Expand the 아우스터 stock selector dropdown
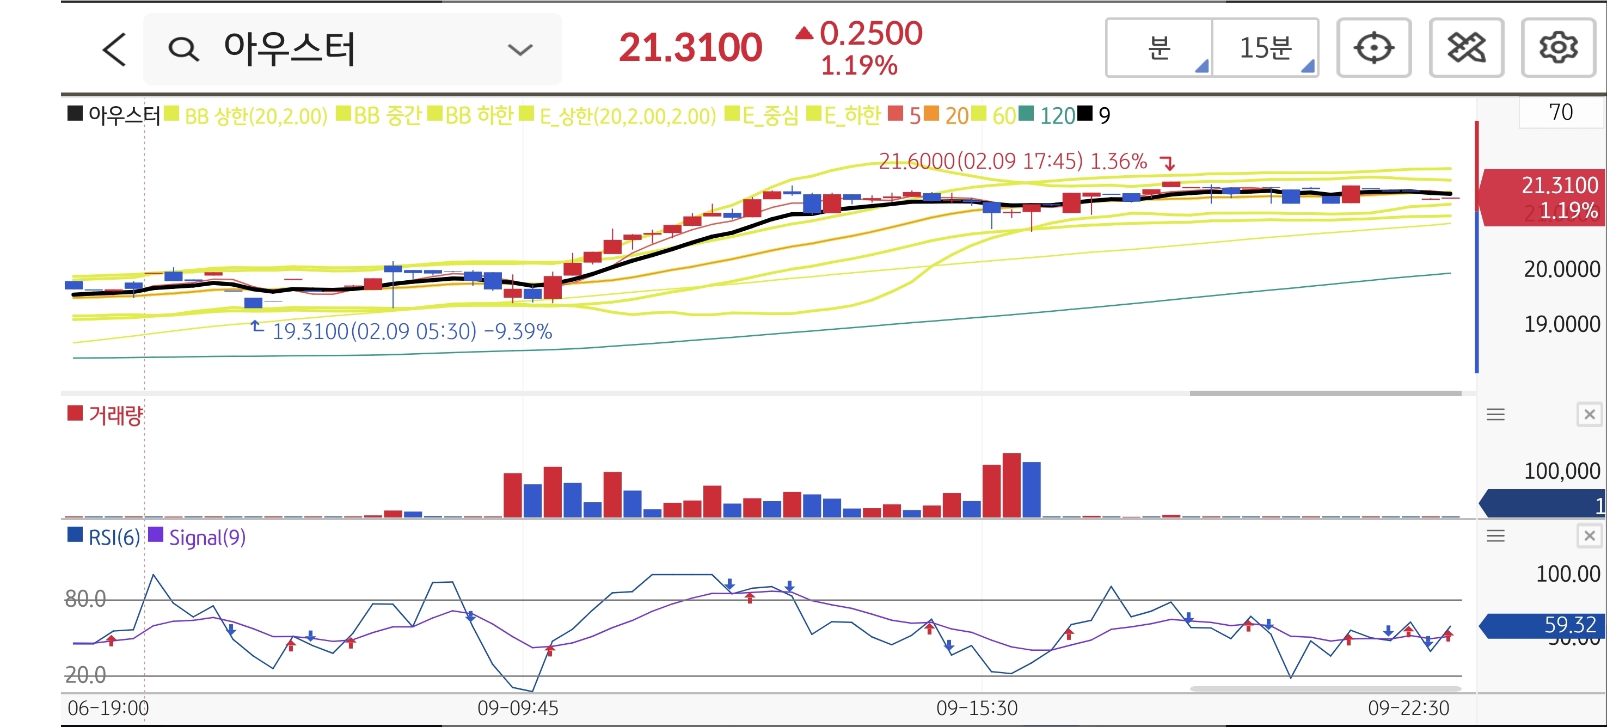This screenshot has height=727, width=1607. click(x=520, y=50)
